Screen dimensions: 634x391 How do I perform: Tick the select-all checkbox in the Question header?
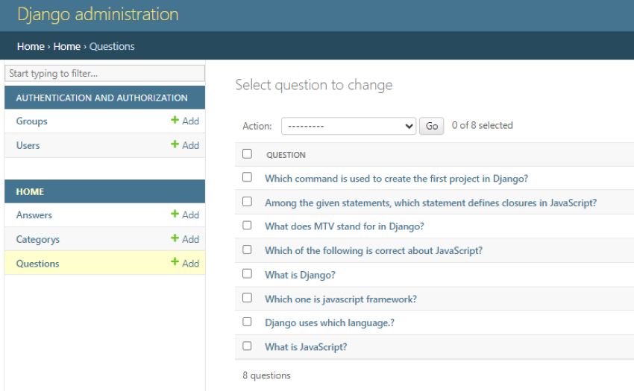[x=248, y=154]
